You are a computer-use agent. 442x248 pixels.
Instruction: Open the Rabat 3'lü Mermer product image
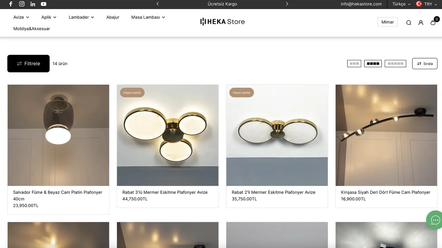pos(167,135)
